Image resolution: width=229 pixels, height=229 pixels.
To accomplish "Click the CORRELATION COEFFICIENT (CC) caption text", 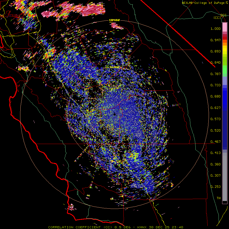I will pyautogui.click(x=80, y=227).
